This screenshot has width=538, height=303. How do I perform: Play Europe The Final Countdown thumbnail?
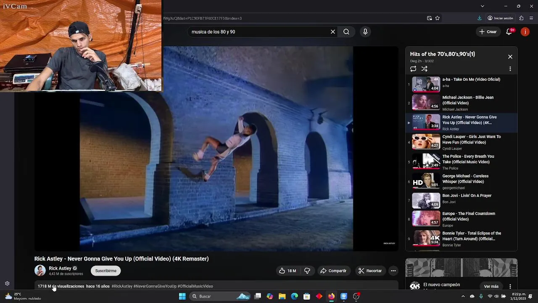[x=426, y=218]
